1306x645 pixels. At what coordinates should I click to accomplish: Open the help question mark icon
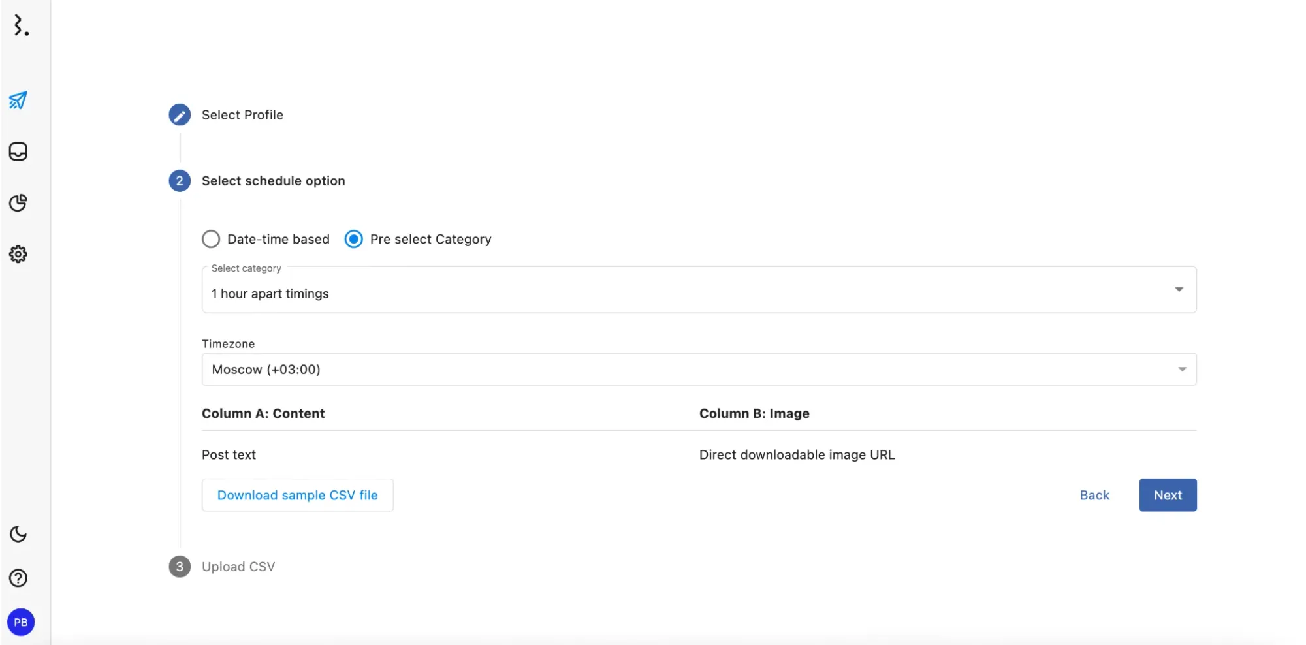pyautogui.click(x=18, y=578)
